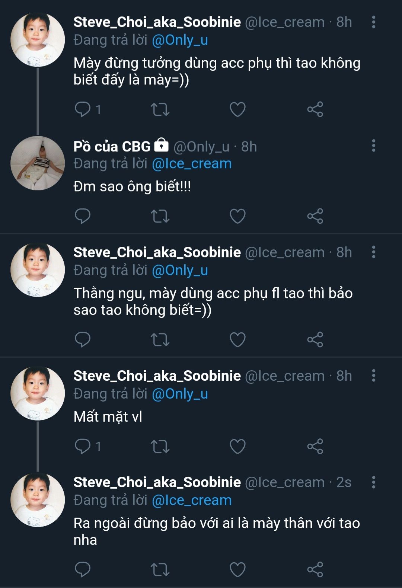The height and width of the screenshot is (588, 402).
Task: Open @Only_u mention in first tweet
Action: tap(180, 40)
